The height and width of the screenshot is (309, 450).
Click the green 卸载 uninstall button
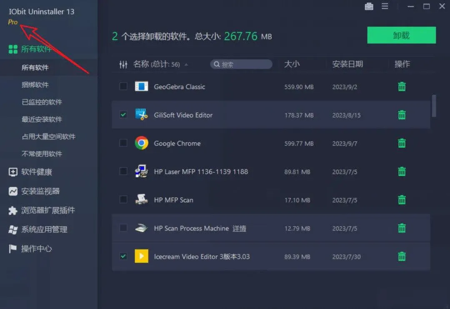tap(401, 35)
